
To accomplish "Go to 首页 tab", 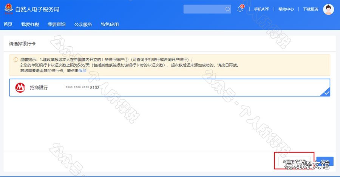I will (x=8, y=24).
